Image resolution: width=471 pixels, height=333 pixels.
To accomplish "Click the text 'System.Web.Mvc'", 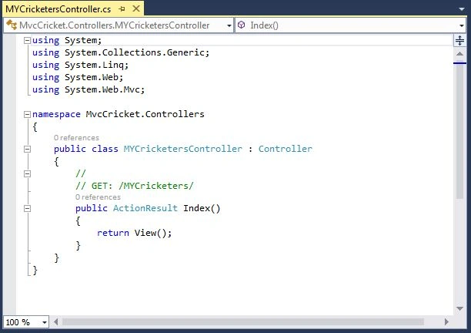I will tap(102, 89).
